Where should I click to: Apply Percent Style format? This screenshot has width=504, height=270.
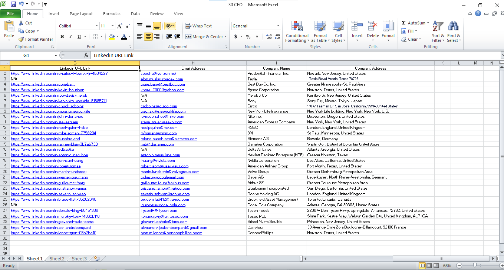(x=248, y=37)
